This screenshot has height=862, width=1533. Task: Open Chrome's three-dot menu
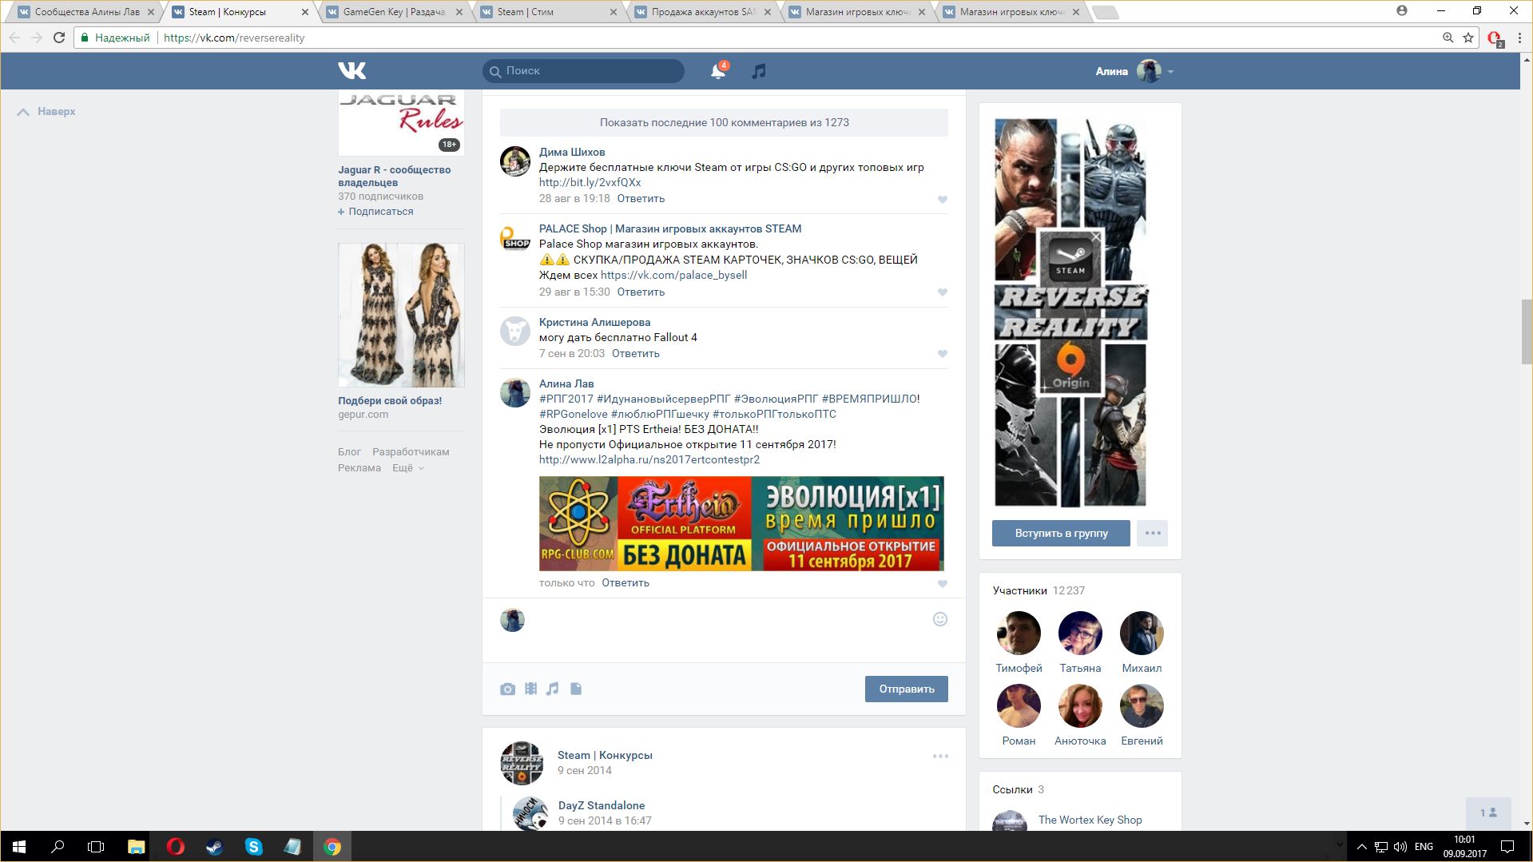1519,38
